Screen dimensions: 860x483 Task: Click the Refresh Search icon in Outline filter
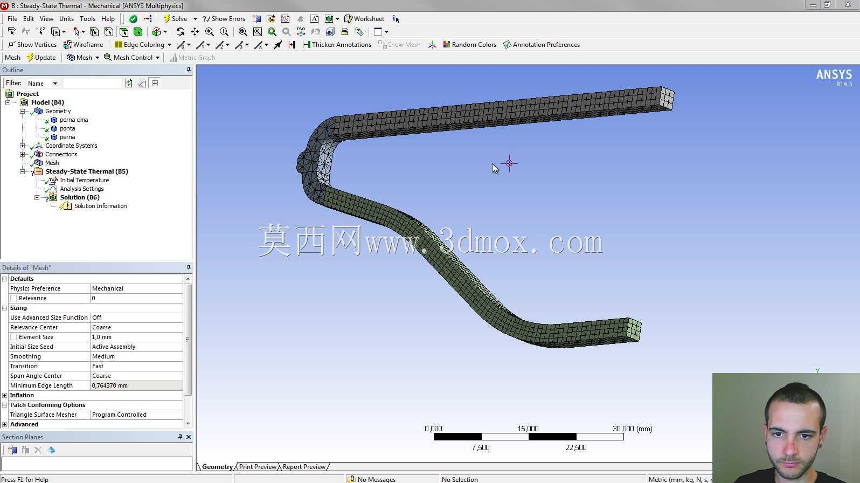tap(128, 83)
